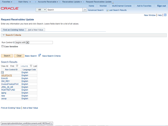The height and width of the screenshot is (126, 168).
Task: Click English in the ARUPDATE row
Action: click(25, 75)
